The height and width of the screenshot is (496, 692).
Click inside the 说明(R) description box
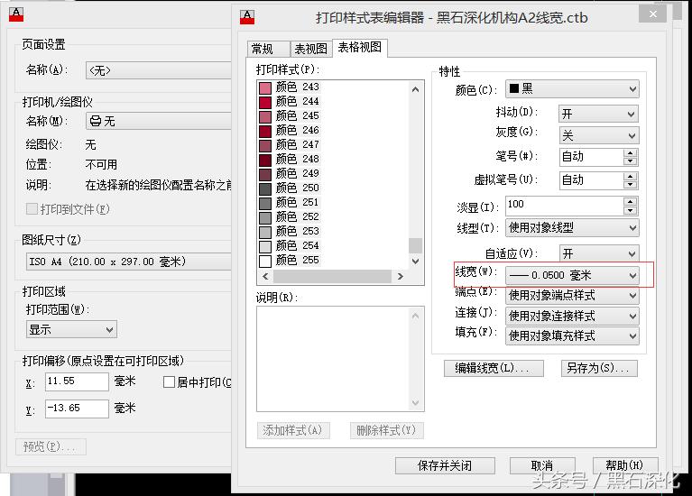tap(340, 359)
